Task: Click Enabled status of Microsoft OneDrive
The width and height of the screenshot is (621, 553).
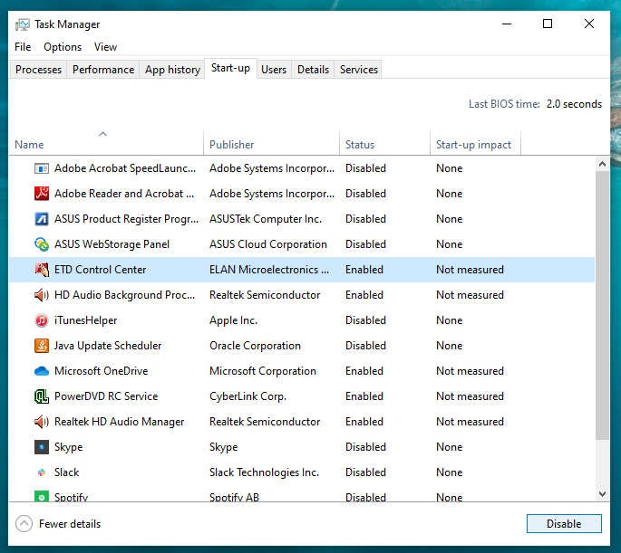Action: 364,371
